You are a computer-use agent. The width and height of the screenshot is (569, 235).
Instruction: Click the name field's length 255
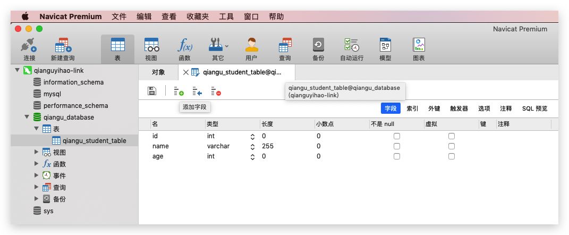[x=267, y=146]
